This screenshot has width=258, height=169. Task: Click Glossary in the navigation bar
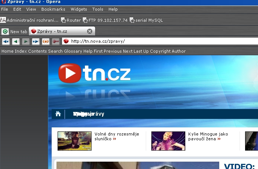coord(73,51)
